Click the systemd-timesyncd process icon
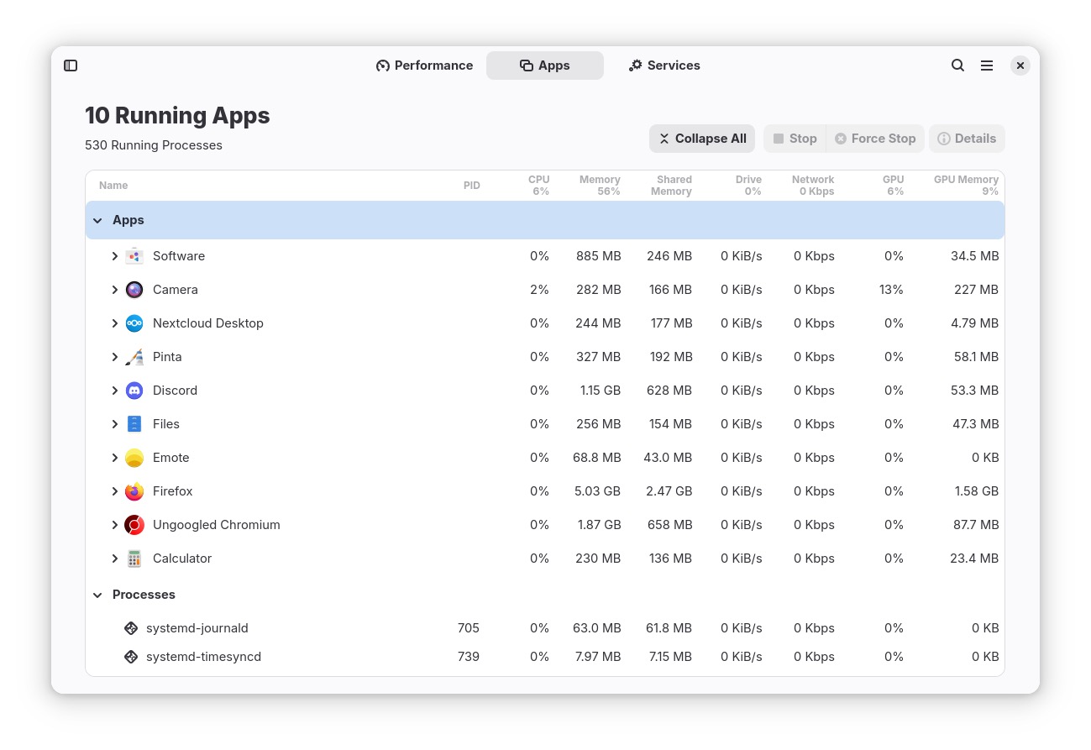Viewport: 1091px width, 750px height. [131, 657]
